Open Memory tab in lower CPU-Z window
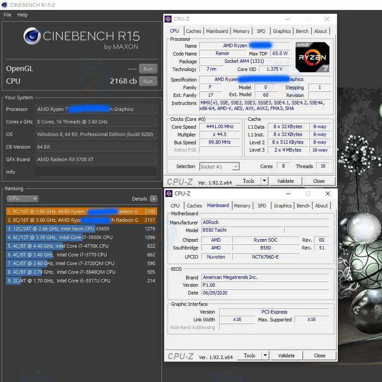The image size is (382, 382). tap(242, 206)
